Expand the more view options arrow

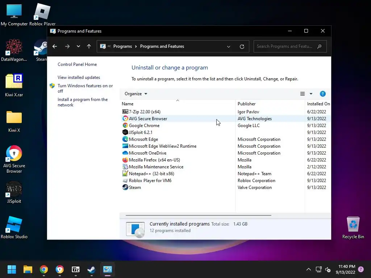[311, 94]
